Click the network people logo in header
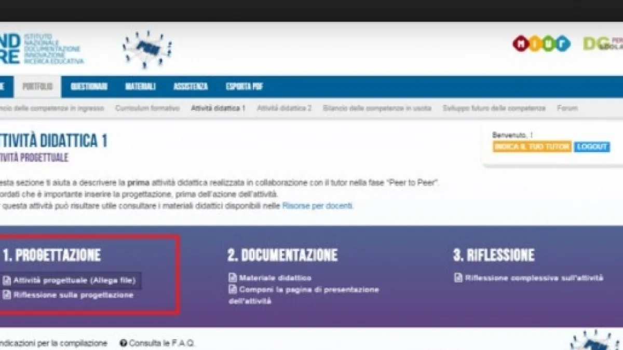Screen dimensions: 623x350 click(x=147, y=49)
